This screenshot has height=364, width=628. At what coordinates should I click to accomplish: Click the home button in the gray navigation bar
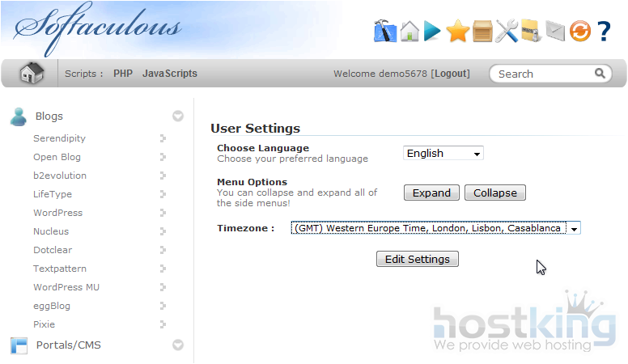click(x=32, y=74)
